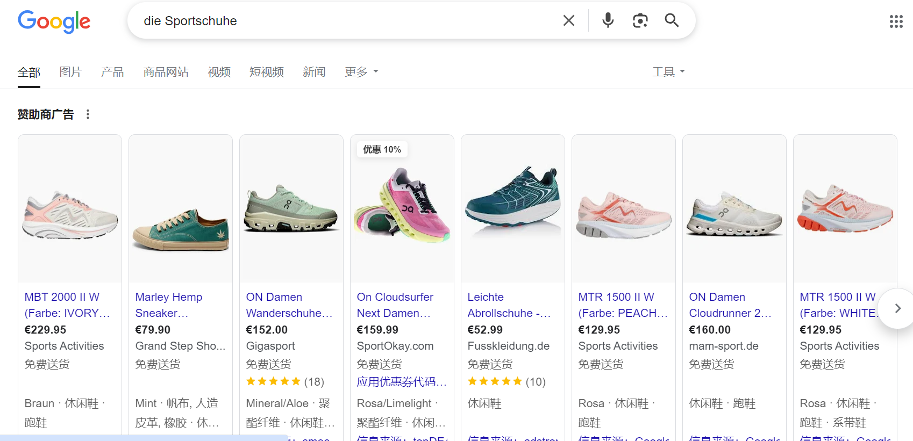The width and height of the screenshot is (913, 441).
Task: Click the peach MTR 1500 shoe image
Action: (624, 215)
